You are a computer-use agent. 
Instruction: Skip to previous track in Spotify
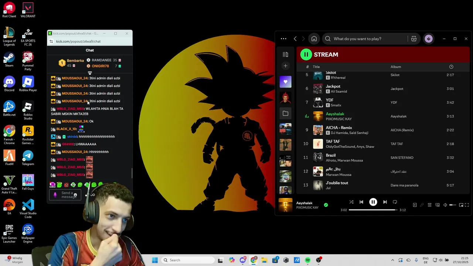(x=361, y=202)
